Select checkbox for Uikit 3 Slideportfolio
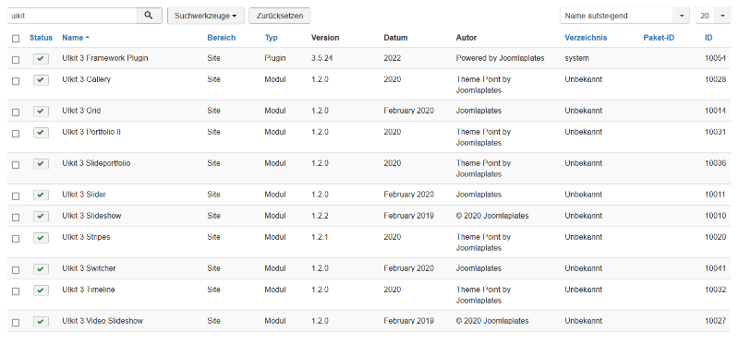Screen dimensions: 739x355 click(16, 165)
